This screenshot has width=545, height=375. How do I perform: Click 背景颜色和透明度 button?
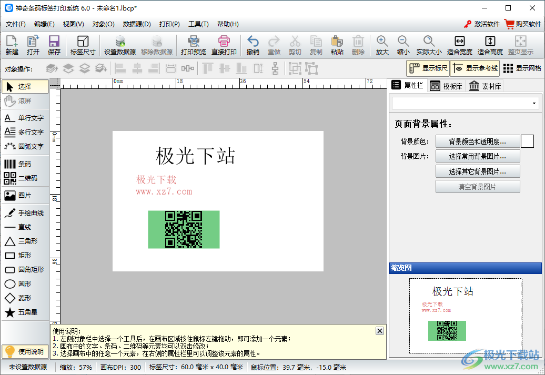[478, 141]
